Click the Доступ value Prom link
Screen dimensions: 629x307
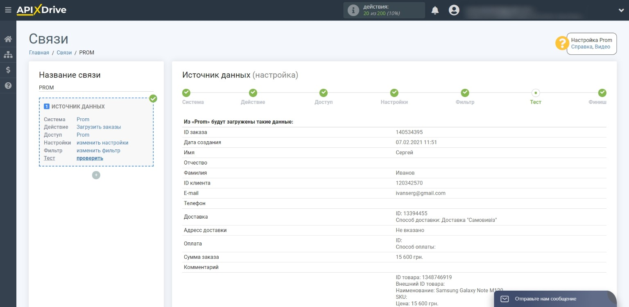[x=83, y=135]
